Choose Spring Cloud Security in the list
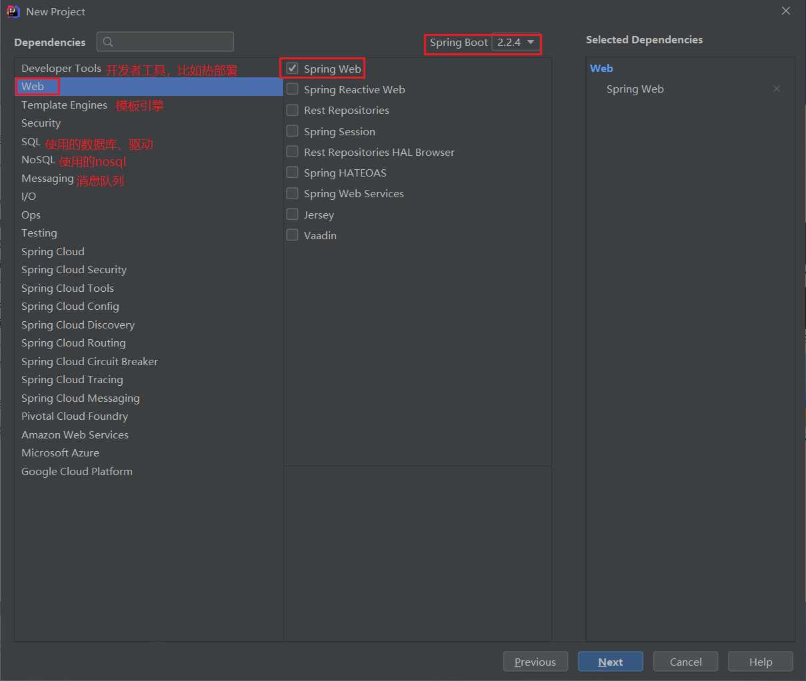This screenshot has width=806, height=681. tap(149, 270)
